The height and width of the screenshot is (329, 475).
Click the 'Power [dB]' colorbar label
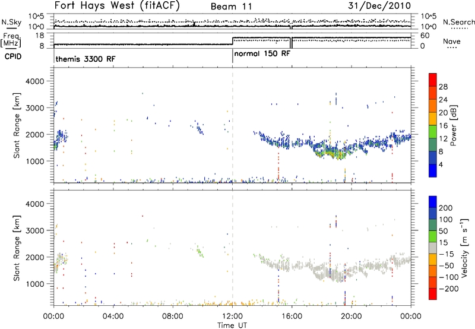click(x=453, y=125)
